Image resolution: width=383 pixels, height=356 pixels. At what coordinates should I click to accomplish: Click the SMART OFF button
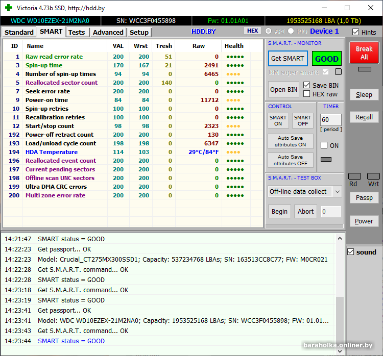click(x=303, y=120)
